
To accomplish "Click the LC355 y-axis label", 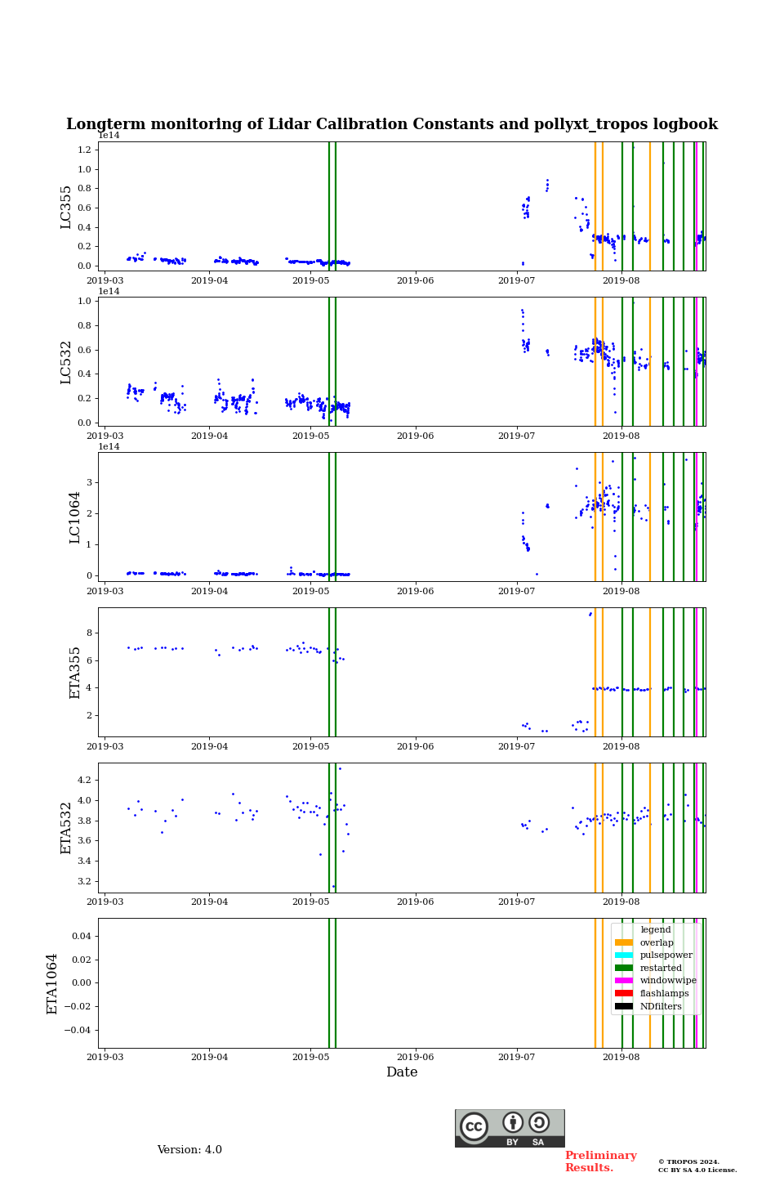I will click(x=67, y=207).
